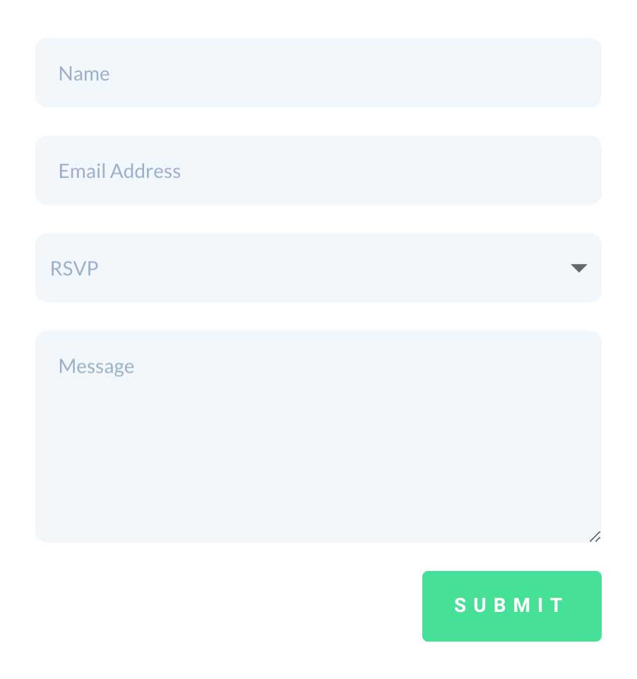Viewport: 637px width, 679px height.
Task: Choose an RSVP response from the dropdown
Action: coord(318,268)
